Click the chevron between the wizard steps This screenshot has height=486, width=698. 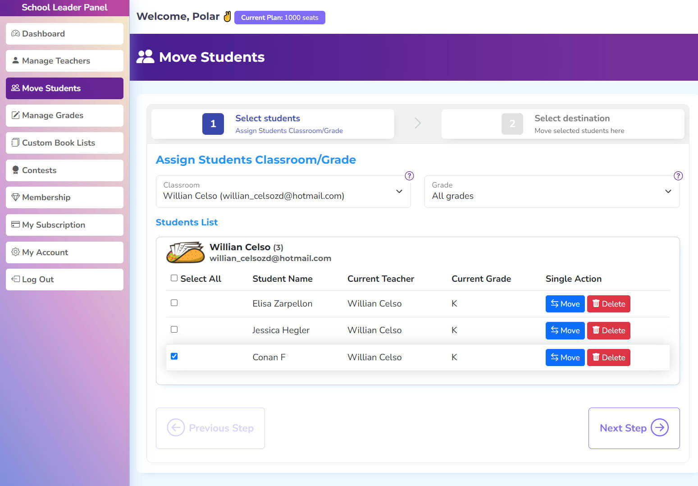[418, 123]
